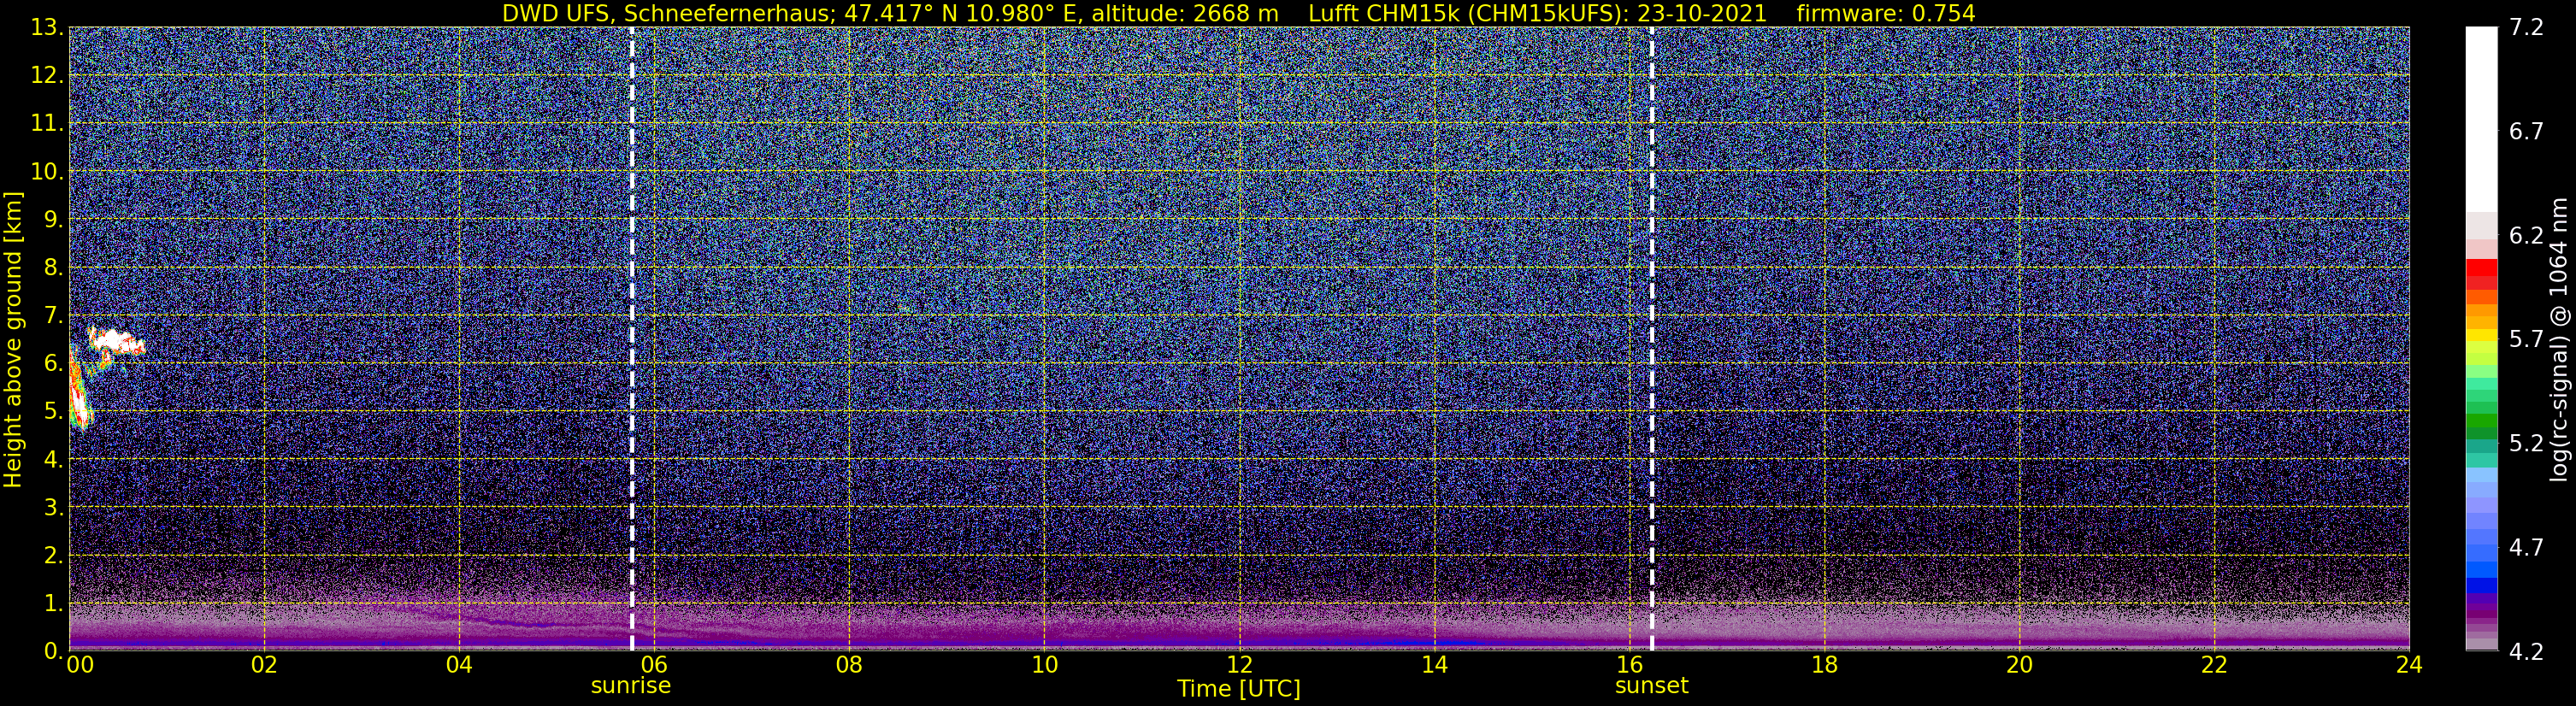Screen dimensions: 2576x706
Task: Click the height axis tick 11.
Action: 47,124
